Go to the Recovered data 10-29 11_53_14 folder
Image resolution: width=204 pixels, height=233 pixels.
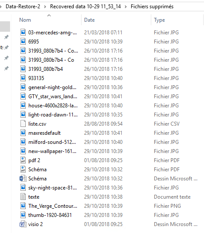pos(85,7)
